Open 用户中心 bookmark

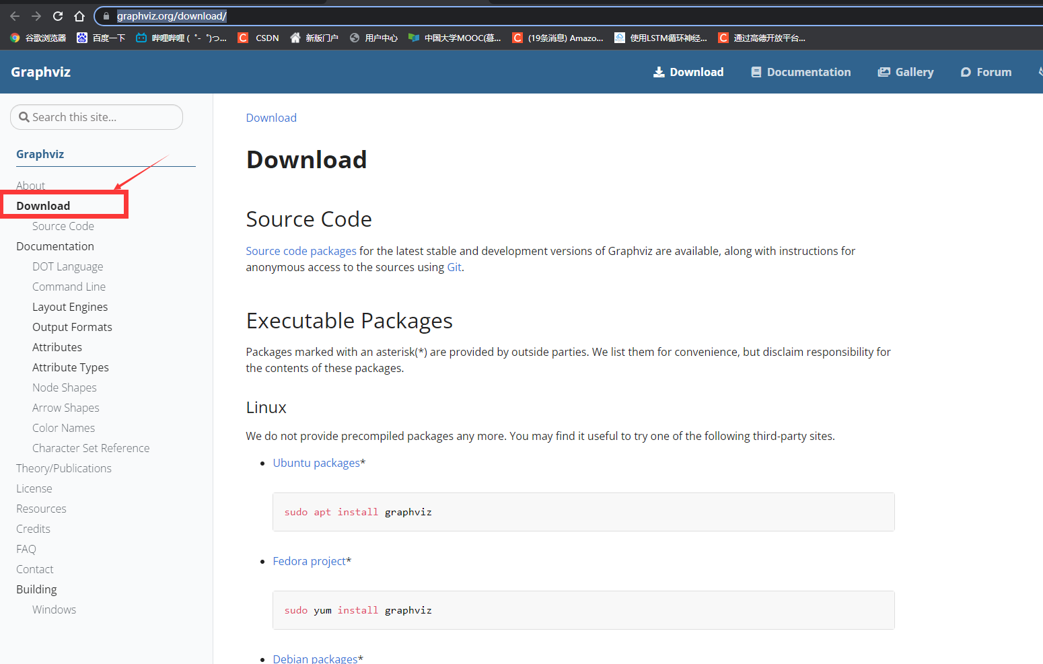point(374,38)
